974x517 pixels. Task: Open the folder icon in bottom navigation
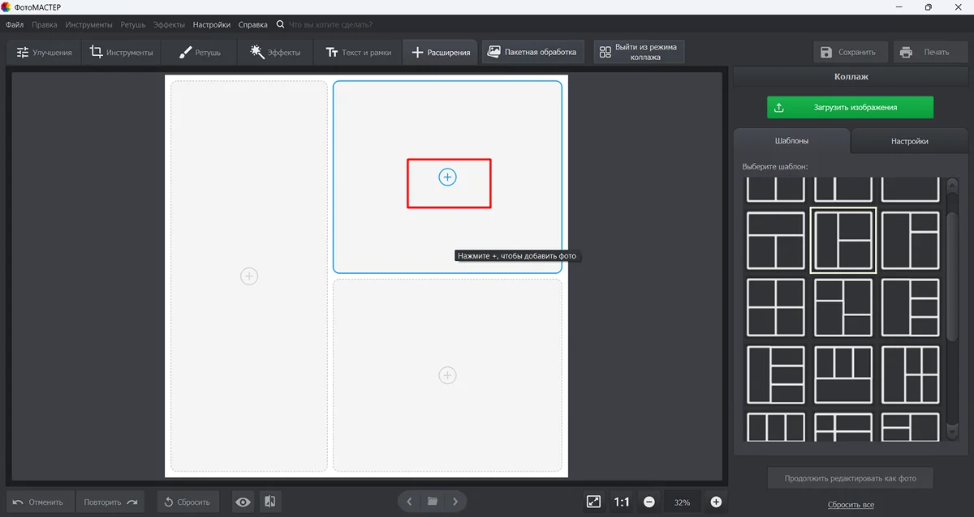[433, 502]
